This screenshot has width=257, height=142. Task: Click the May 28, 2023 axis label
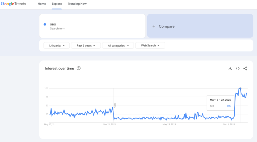click(x=169, y=124)
